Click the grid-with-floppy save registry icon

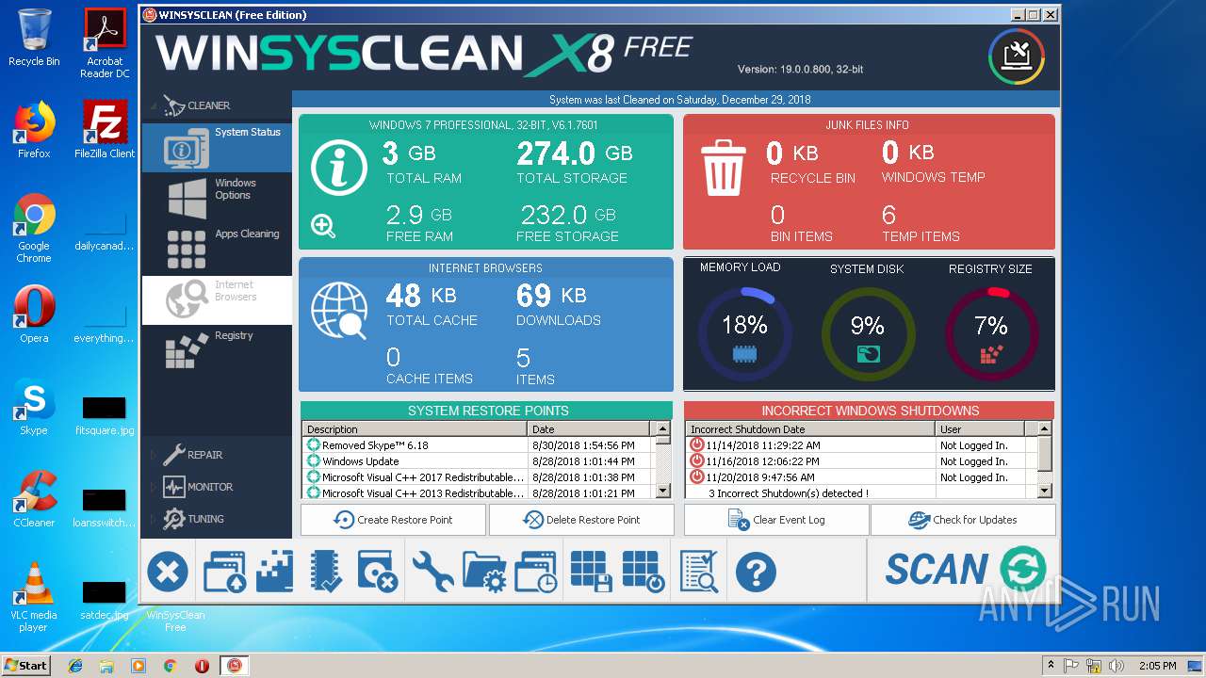point(592,572)
